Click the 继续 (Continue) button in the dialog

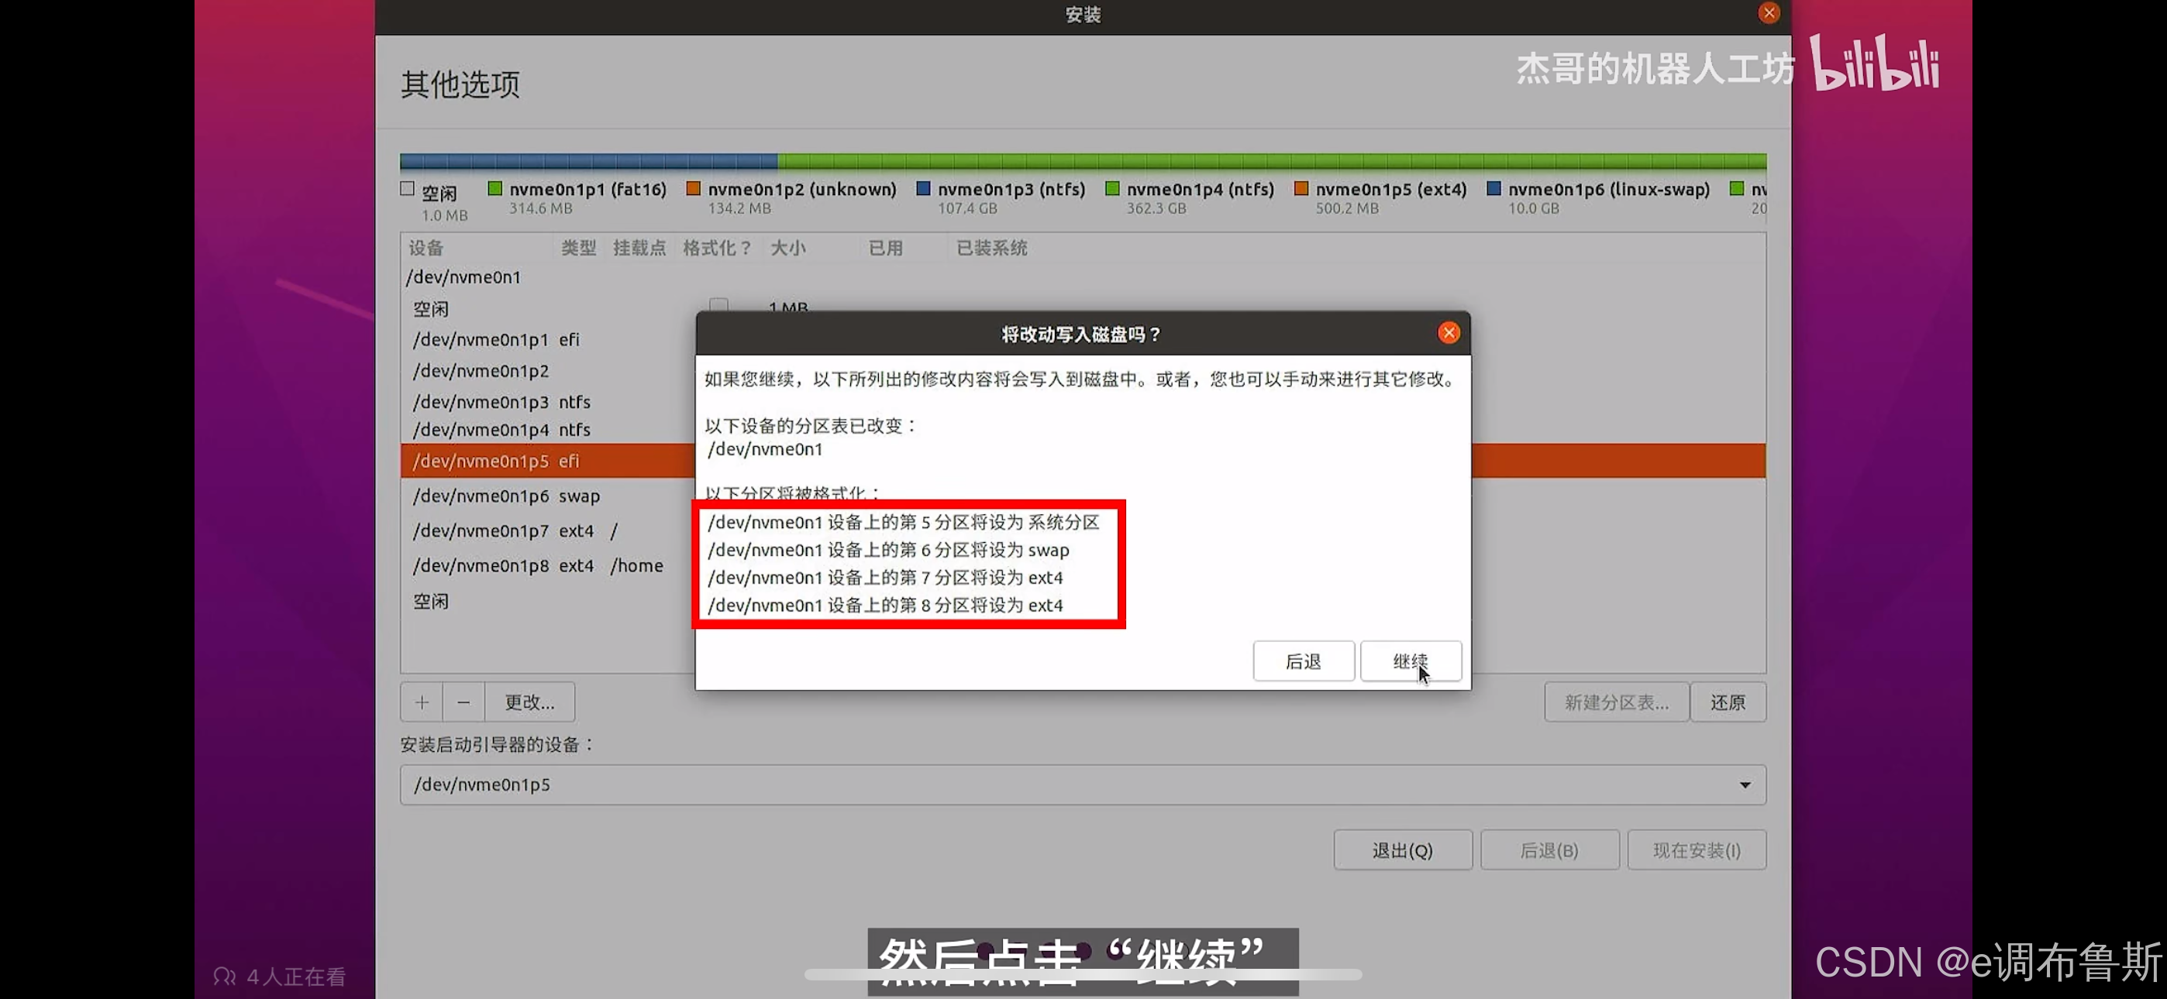[1410, 661]
